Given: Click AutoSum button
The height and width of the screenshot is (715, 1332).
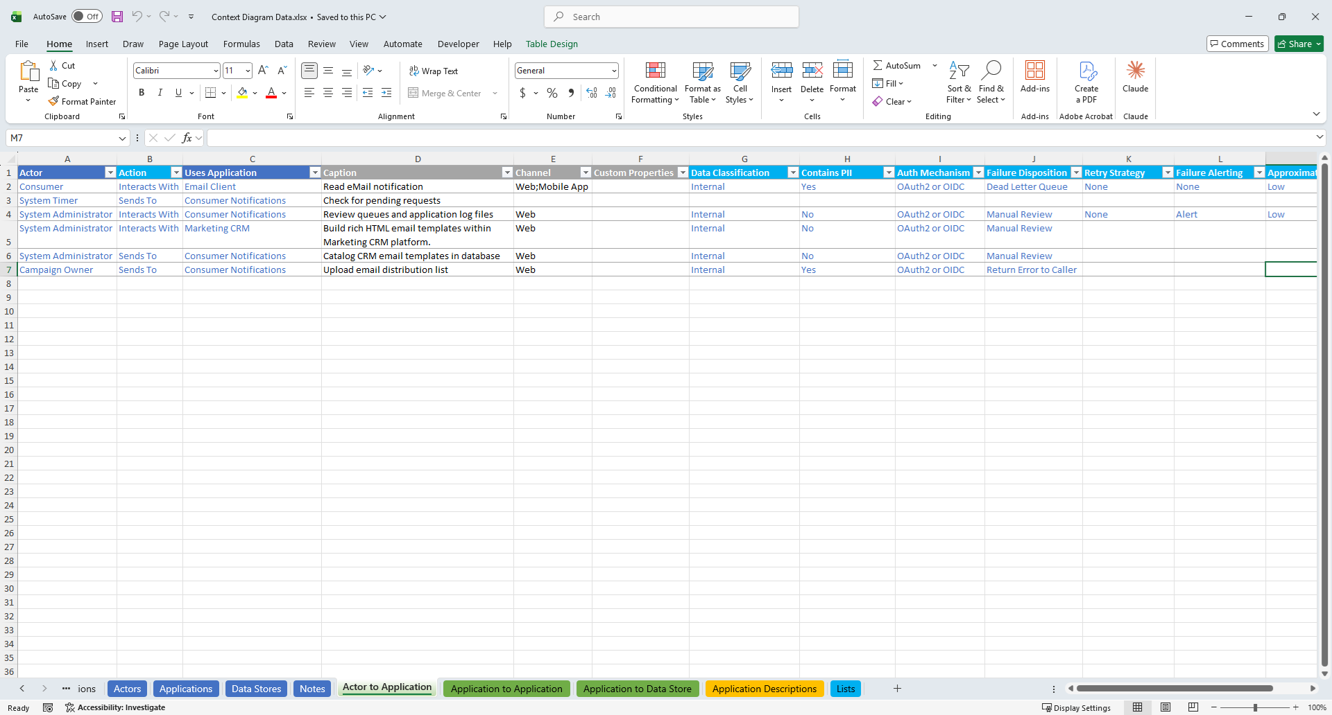Looking at the screenshot, I should [897, 65].
